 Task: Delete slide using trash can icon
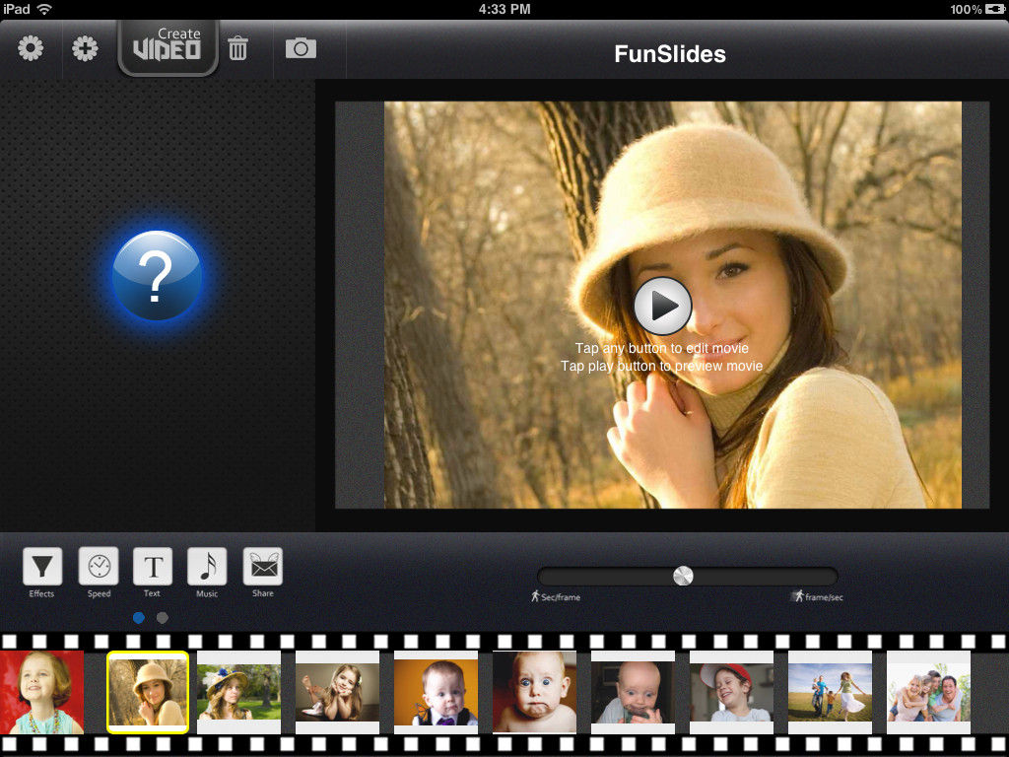[237, 48]
